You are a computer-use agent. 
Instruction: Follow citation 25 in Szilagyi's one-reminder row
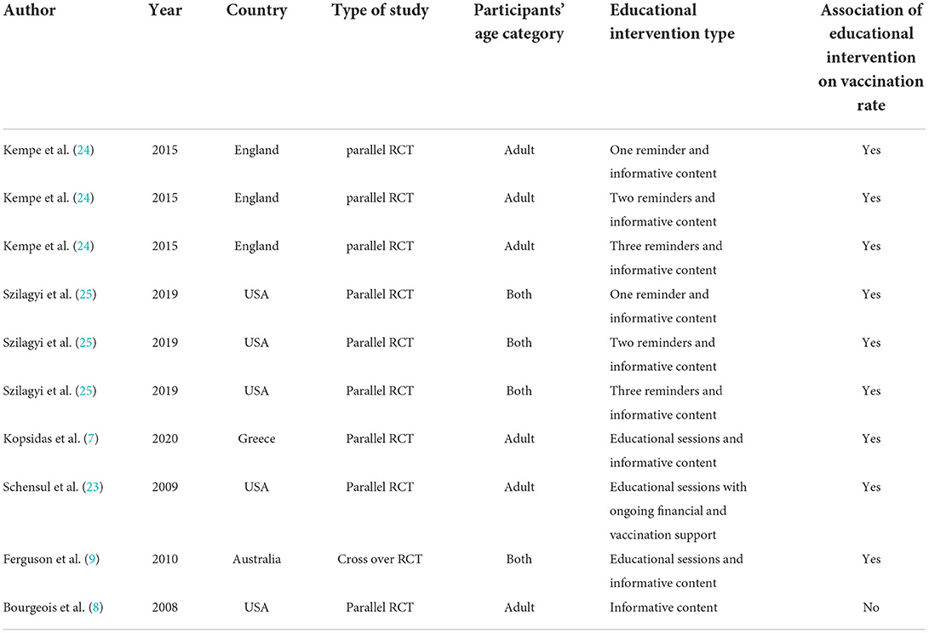[88, 294]
